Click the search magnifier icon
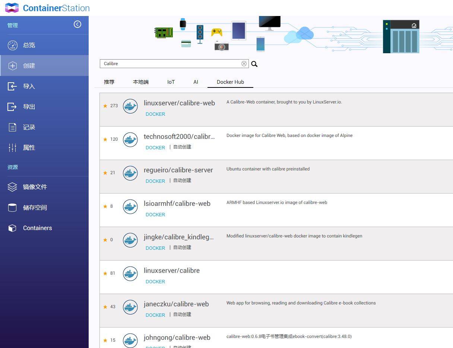The image size is (453, 348). (x=254, y=64)
